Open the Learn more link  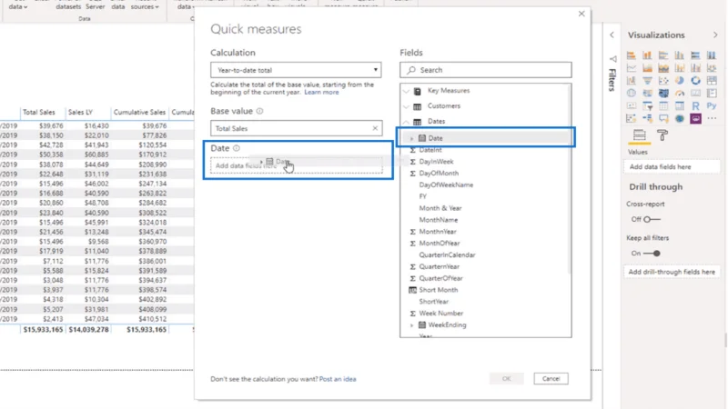coord(321,93)
